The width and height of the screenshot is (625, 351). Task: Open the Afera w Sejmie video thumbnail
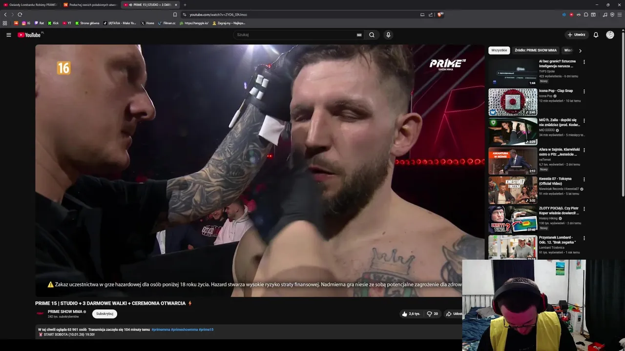pyautogui.click(x=513, y=161)
